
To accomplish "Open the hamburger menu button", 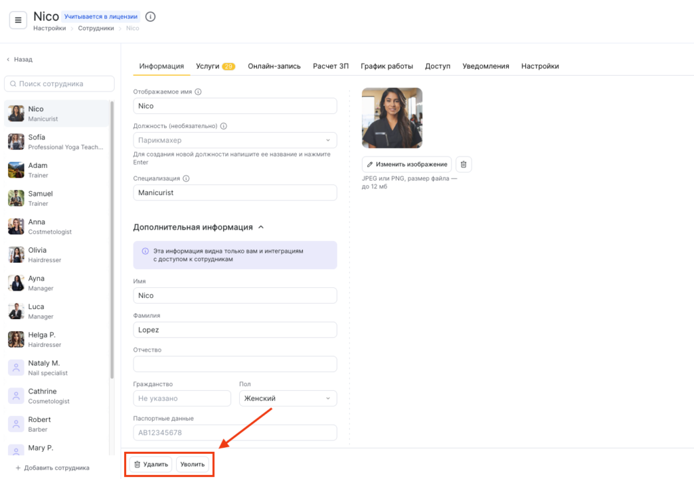I will pos(18,20).
